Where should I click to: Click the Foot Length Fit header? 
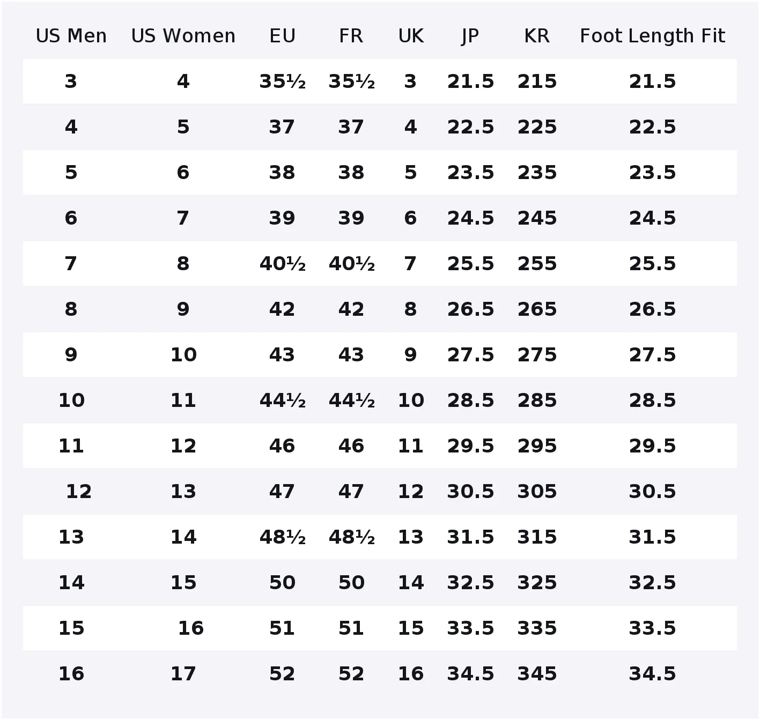coord(652,36)
